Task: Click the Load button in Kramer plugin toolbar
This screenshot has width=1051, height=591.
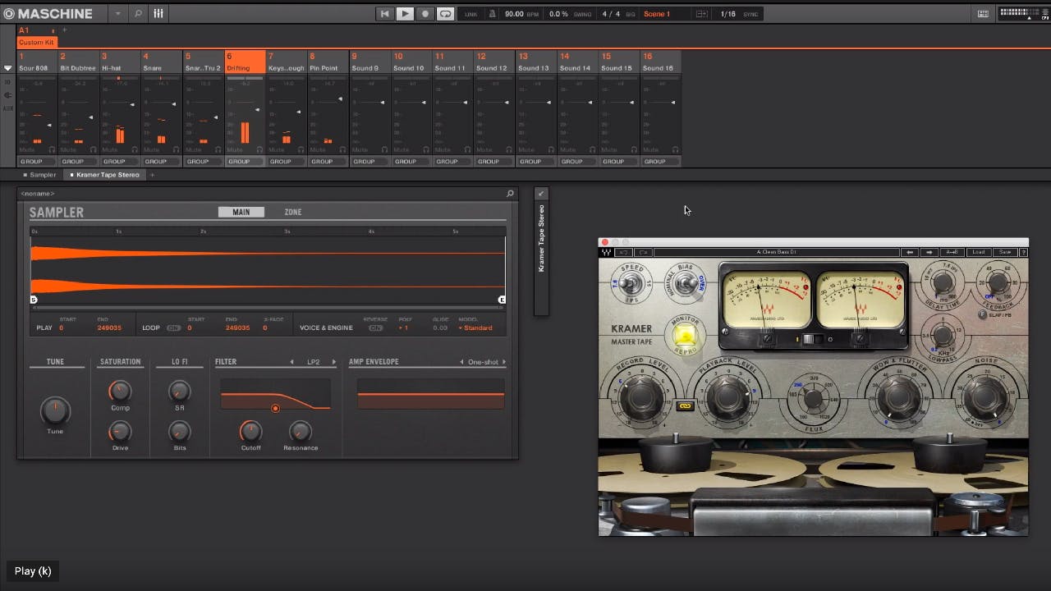Action: point(978,252)
